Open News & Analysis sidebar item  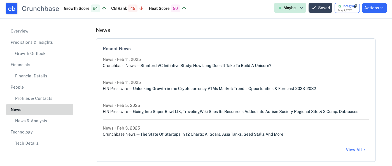click(x=31, y=121)
